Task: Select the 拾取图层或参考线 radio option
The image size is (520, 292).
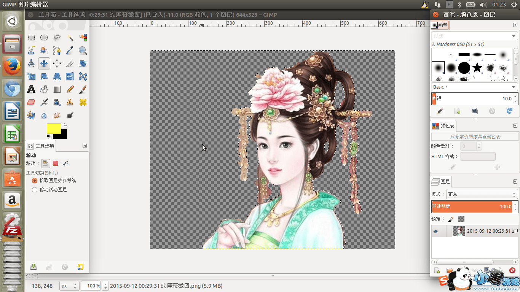Action: [35, 181]
